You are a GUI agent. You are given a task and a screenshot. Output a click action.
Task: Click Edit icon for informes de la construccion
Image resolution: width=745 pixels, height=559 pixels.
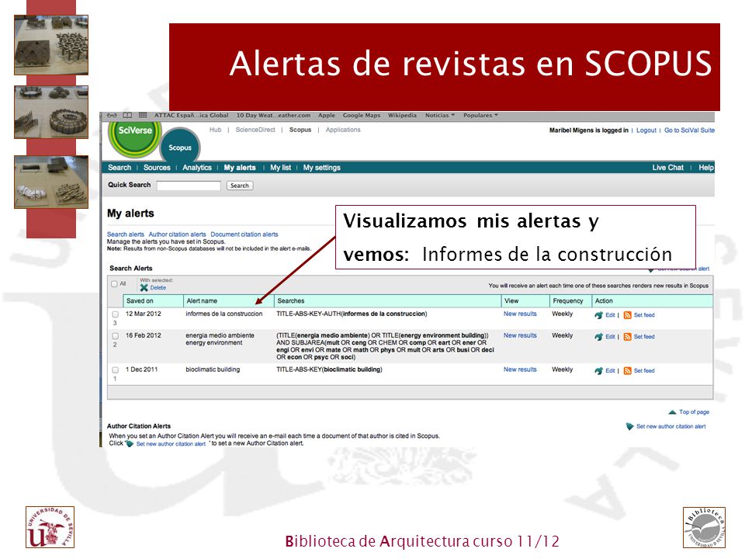(x=598, y=315)
